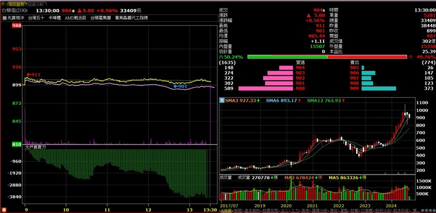Click the Y icon next to SMA3
Screen dimensions: 436x213
(x=221, y=100)
